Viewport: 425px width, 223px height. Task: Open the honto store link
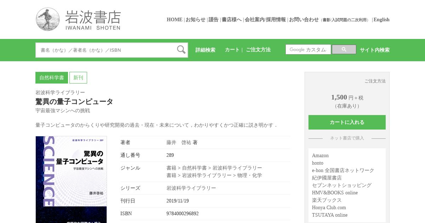(318, 163)
